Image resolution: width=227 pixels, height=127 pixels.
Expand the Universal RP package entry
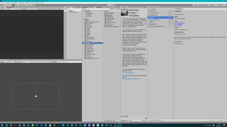point(148,24)
